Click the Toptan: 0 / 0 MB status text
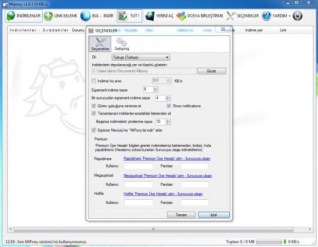Viewport: 318px width, 247px height. coord(241,242)
